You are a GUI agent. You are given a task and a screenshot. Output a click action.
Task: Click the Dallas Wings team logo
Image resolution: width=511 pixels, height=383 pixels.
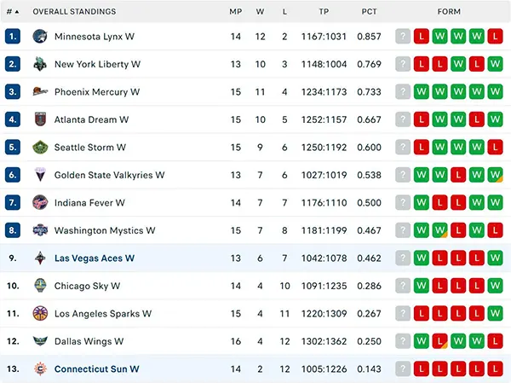(x=40, y=341)
